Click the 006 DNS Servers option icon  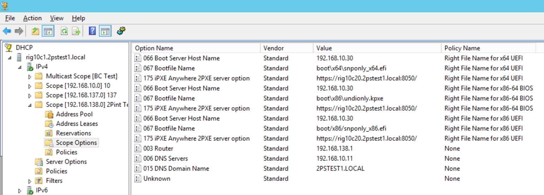tap(138, 159)
